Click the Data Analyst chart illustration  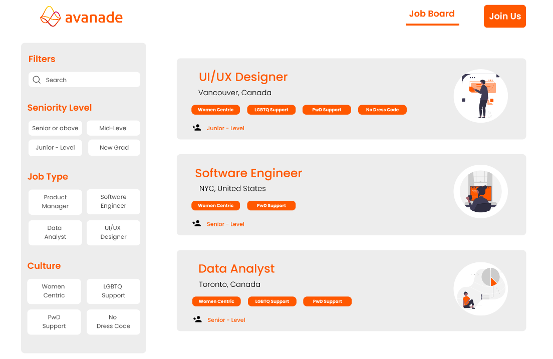tap(480, 288)
